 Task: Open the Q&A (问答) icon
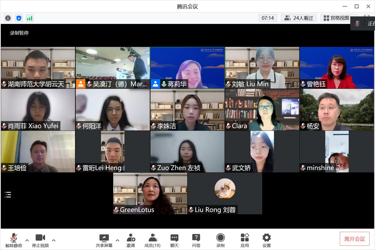coord(196,240)
